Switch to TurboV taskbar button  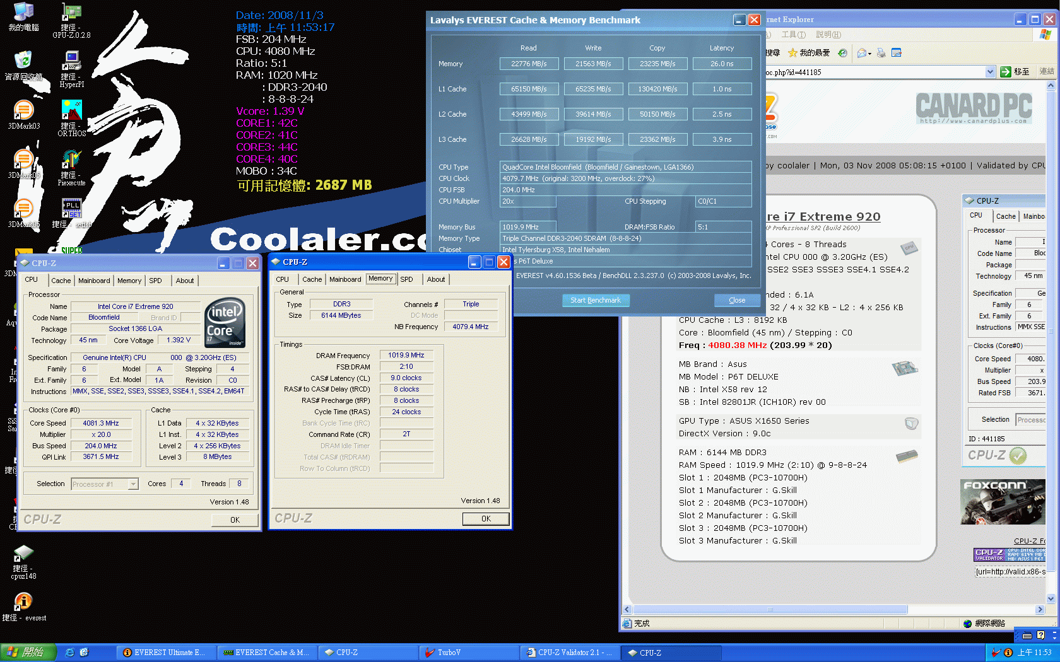(469, 653)
